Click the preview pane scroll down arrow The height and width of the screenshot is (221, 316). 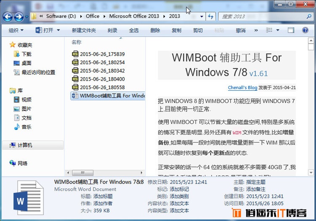pyautogui.click(x=311, y=172)
